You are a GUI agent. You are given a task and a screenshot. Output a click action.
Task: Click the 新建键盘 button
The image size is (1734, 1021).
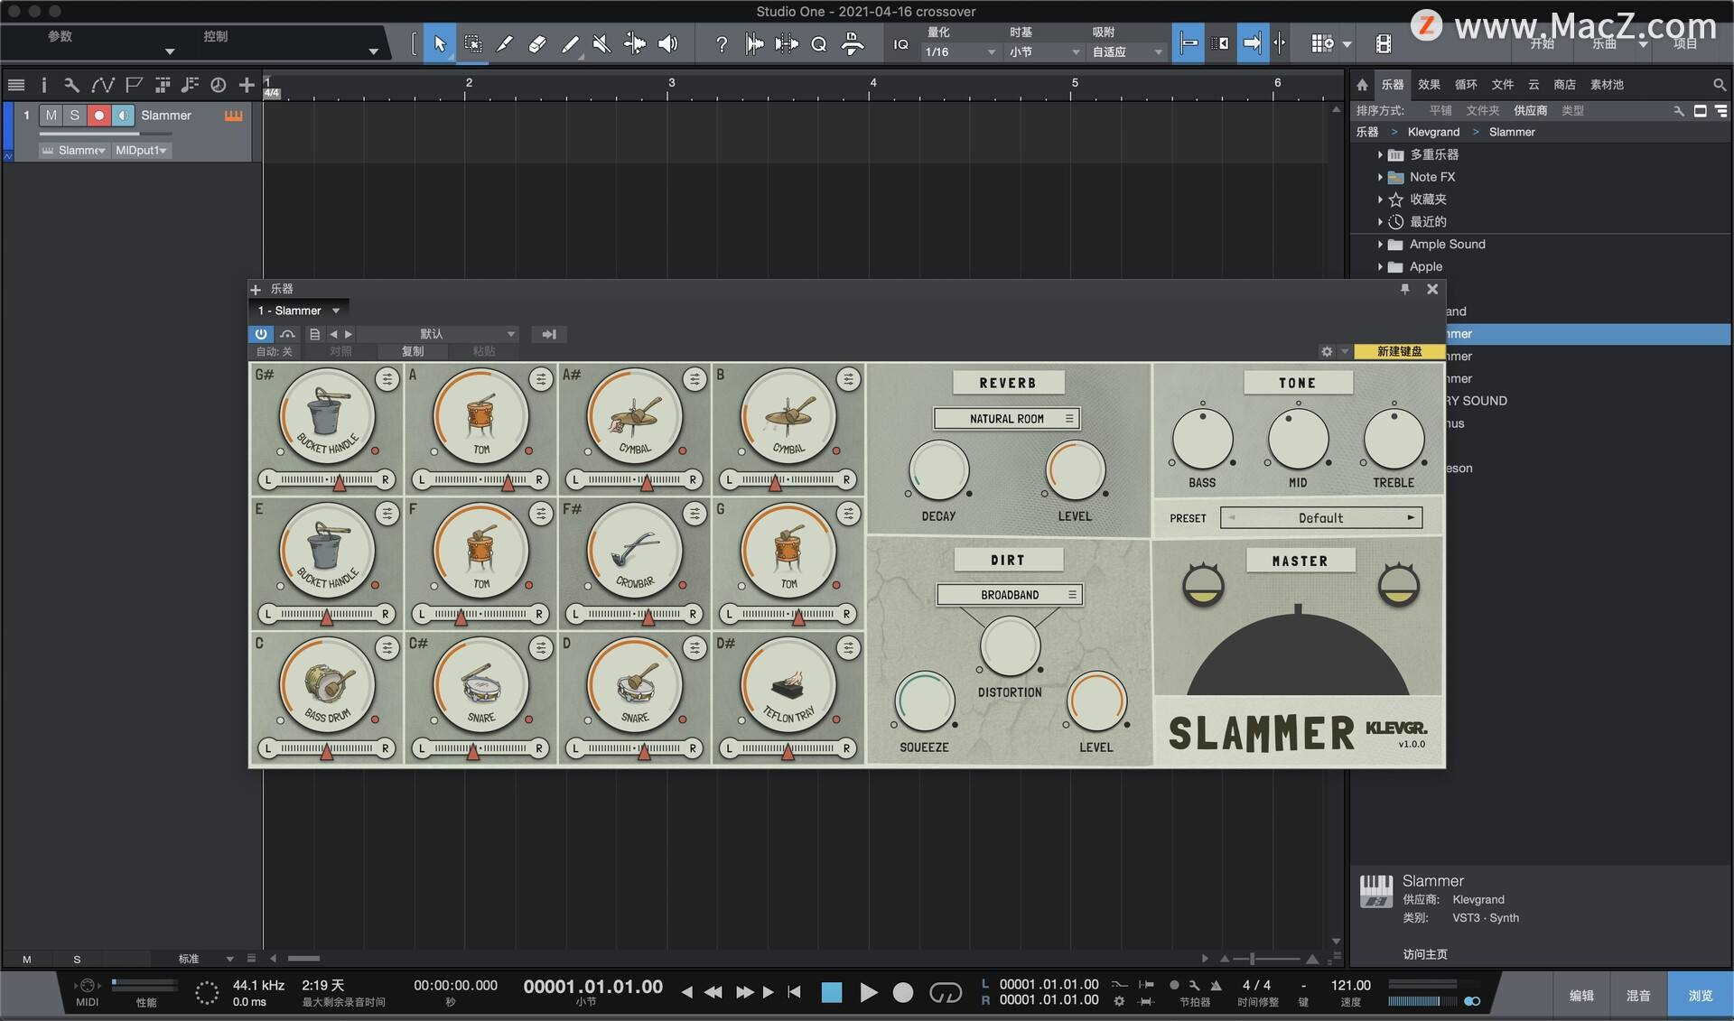(x=1399, y=351)
